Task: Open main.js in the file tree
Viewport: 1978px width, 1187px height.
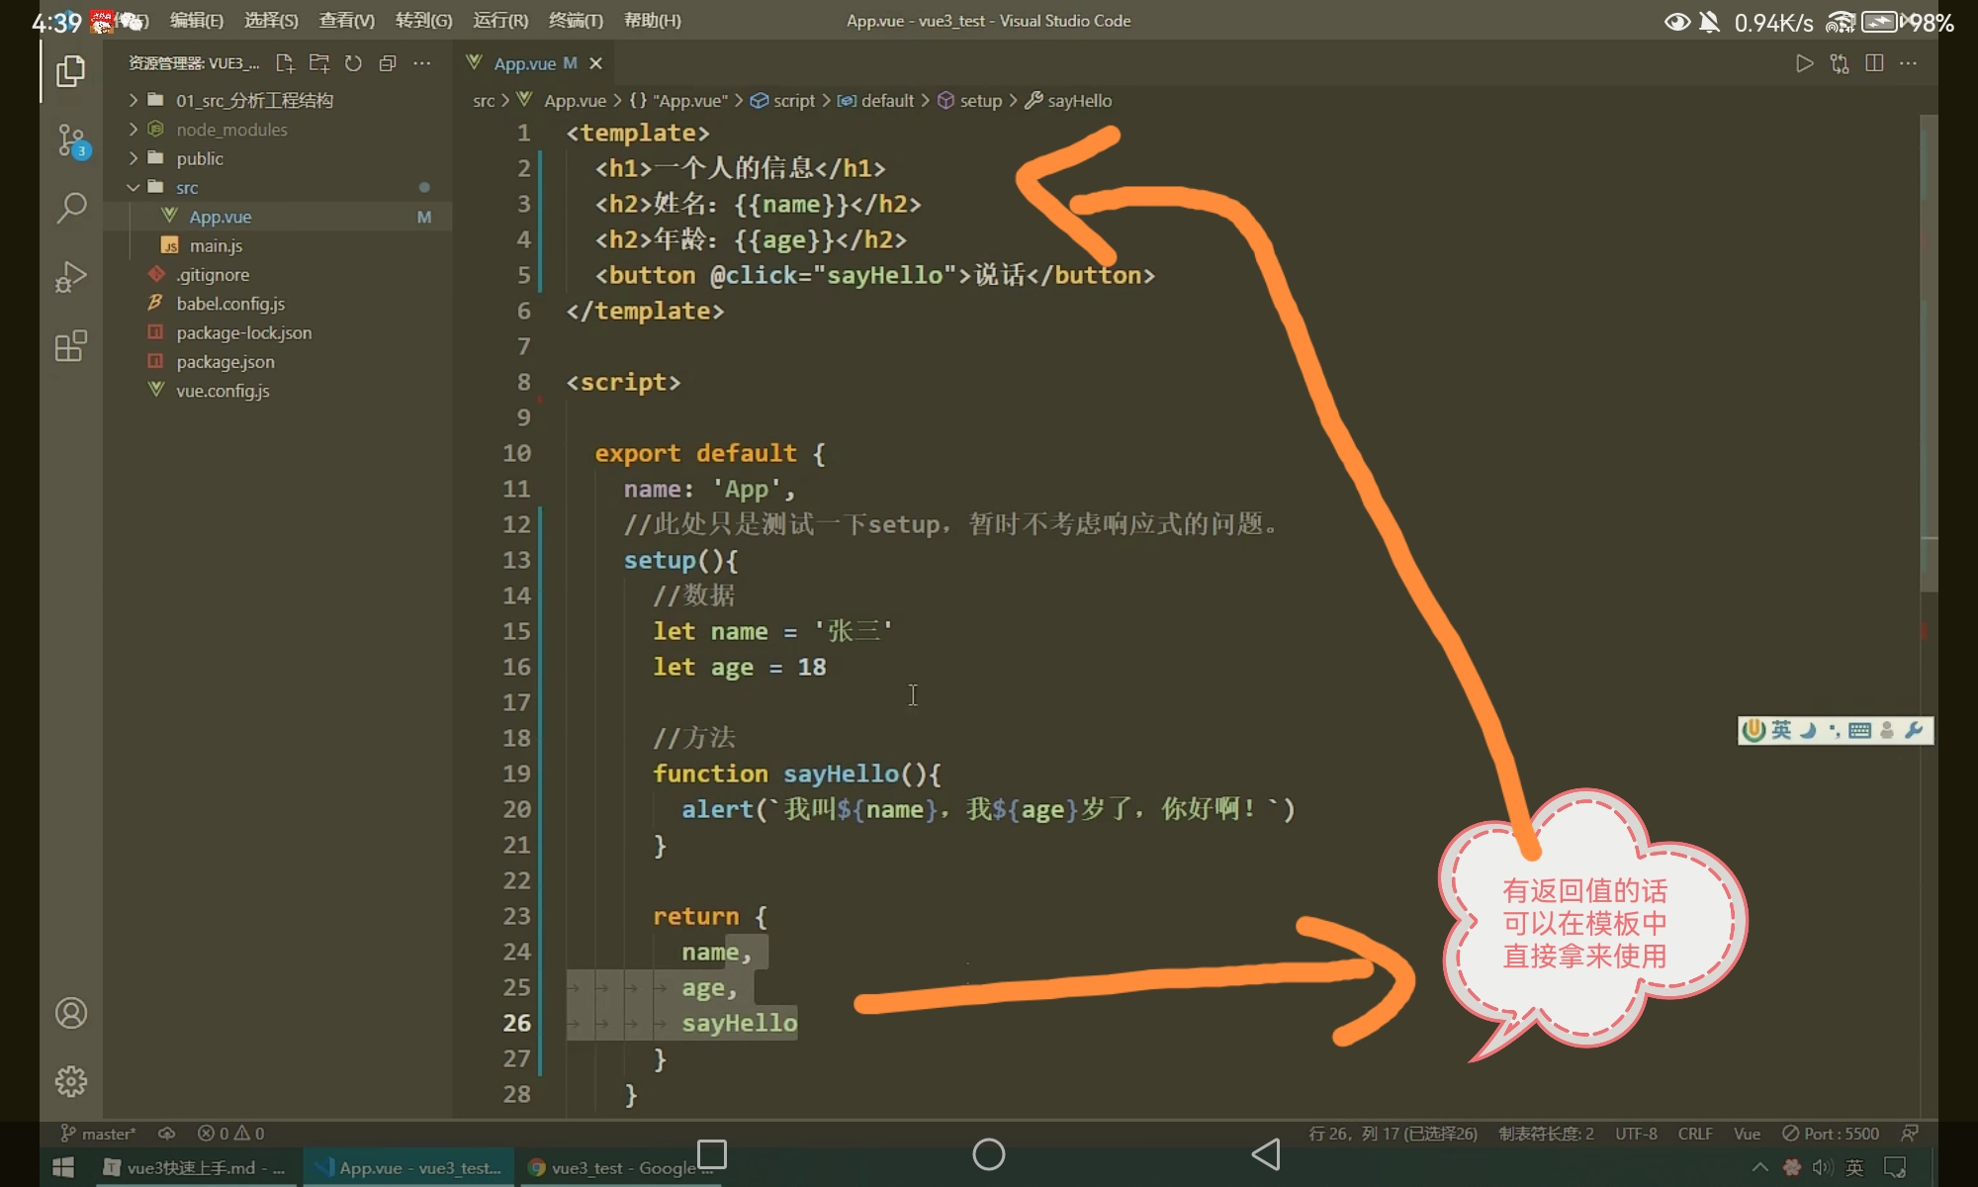Action: coord(216,245)
